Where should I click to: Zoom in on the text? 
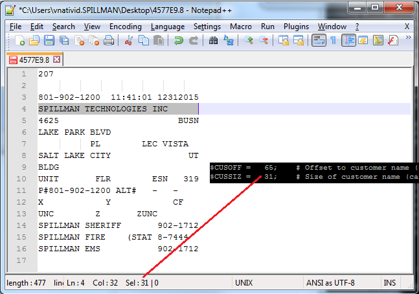pos(249,40)
